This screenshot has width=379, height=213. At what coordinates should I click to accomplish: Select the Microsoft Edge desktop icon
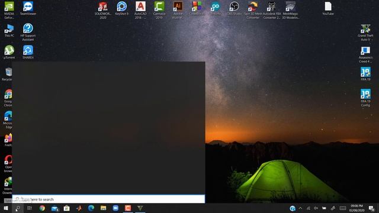point(8,120)
